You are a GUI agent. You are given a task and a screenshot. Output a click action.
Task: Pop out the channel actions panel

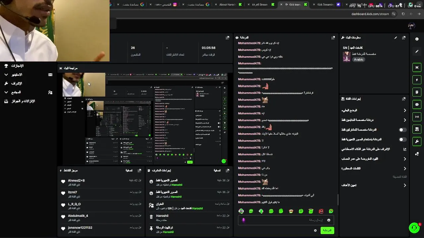(403, 99)
